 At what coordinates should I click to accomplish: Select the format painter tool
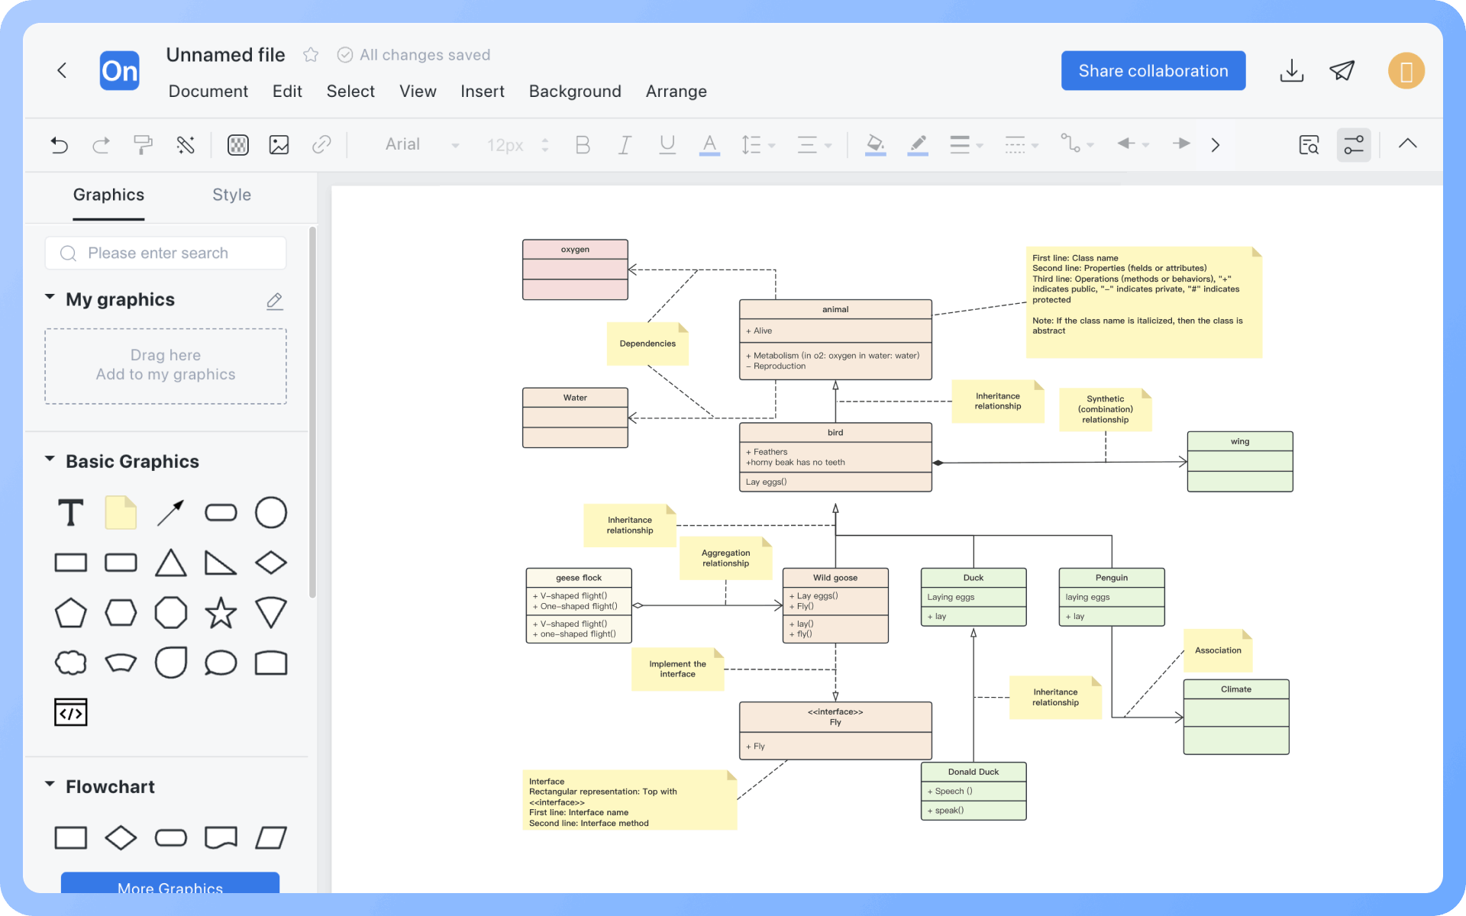[x=143, y=144]
